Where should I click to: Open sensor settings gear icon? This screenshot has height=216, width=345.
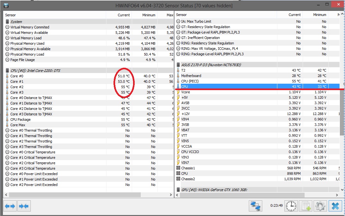[320, 206]
